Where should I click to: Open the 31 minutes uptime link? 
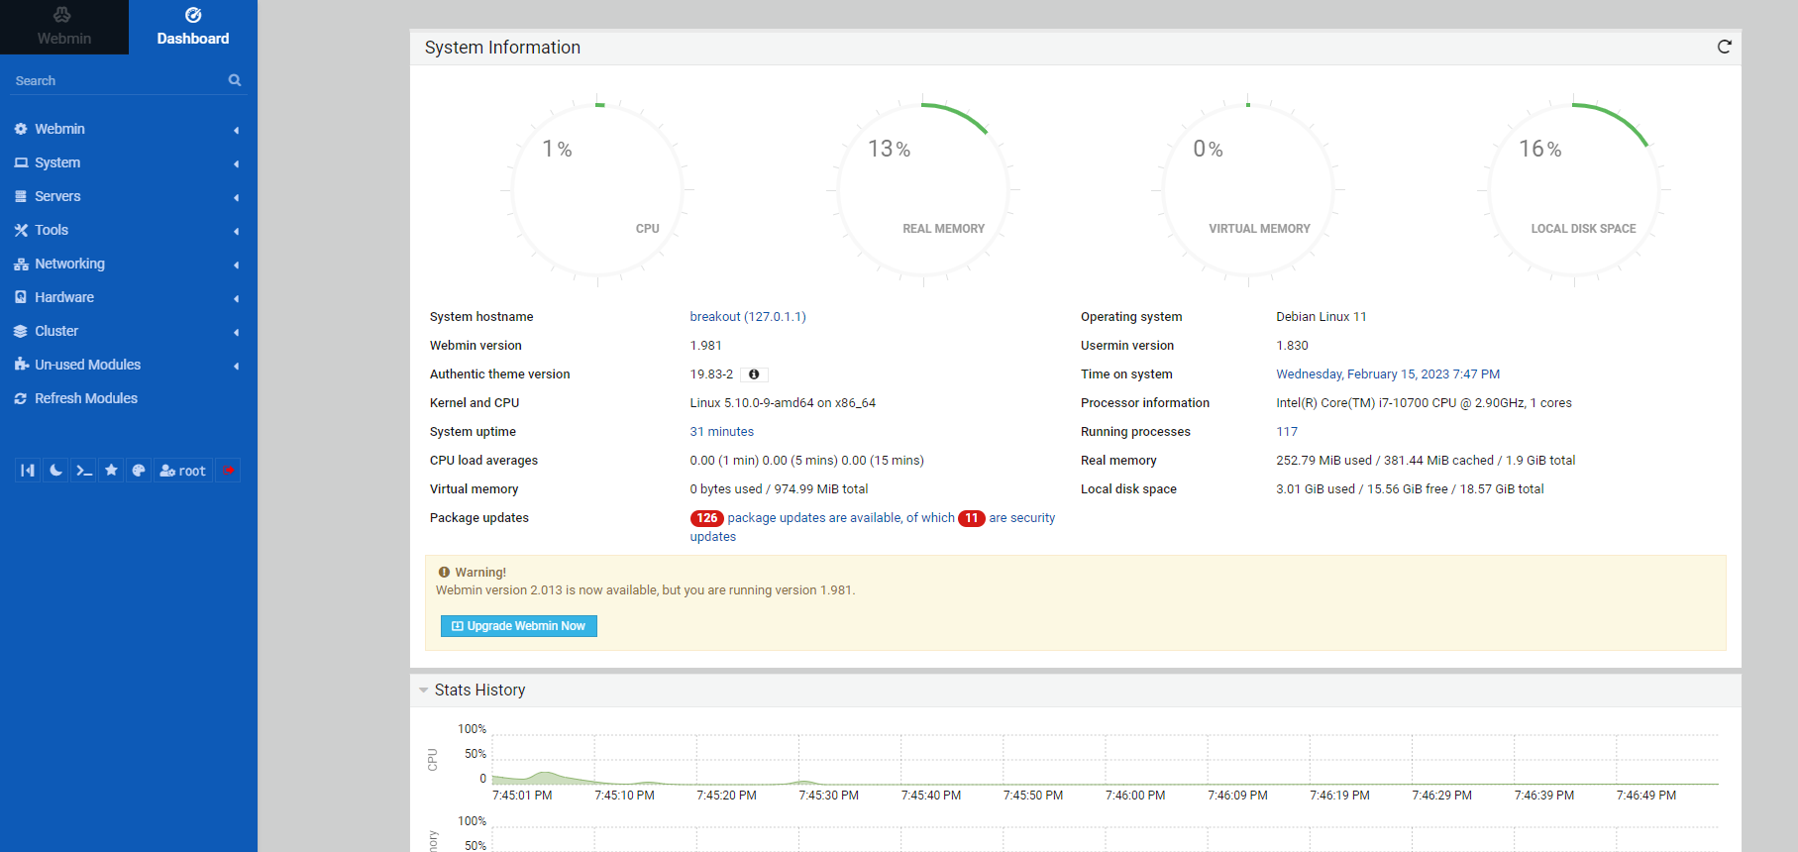click(x=722, y=432)
